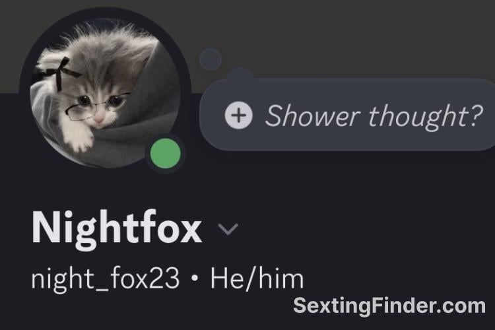
Task: Click the kitten's glasses in the avatar
Action: coord(96,106)
